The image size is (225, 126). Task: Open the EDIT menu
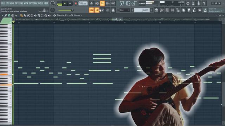(x=8, y=3)
